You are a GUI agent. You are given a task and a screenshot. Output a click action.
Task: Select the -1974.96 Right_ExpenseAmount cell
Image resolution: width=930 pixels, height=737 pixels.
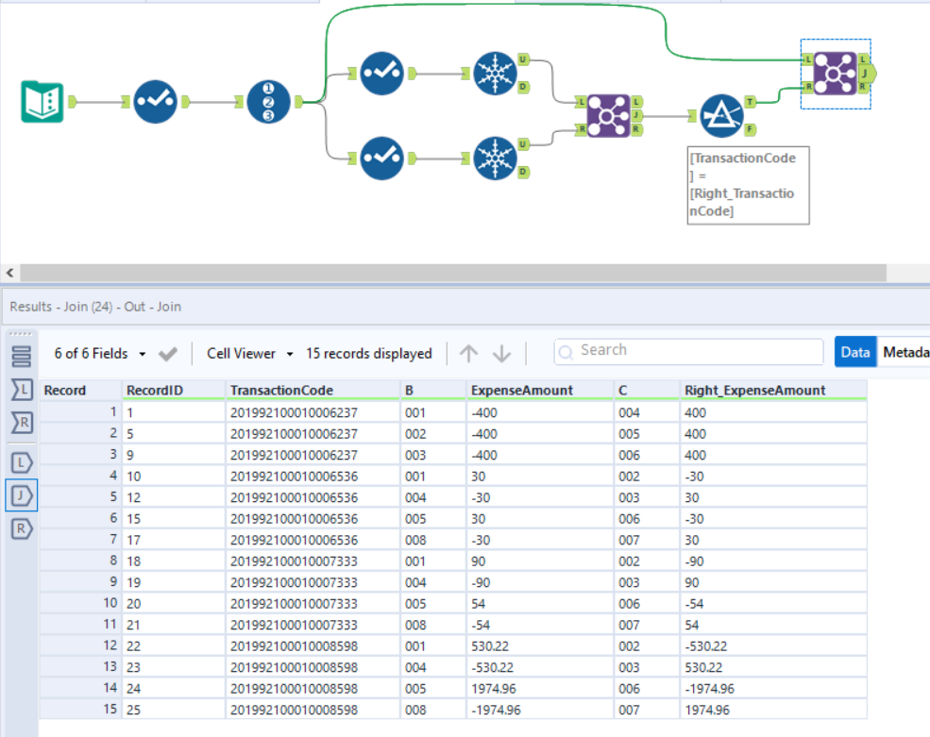(x=773, y=689)
